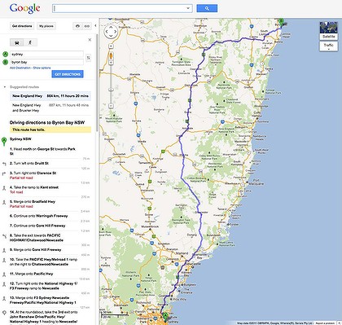Open the Get directions tab

(22, 26)
